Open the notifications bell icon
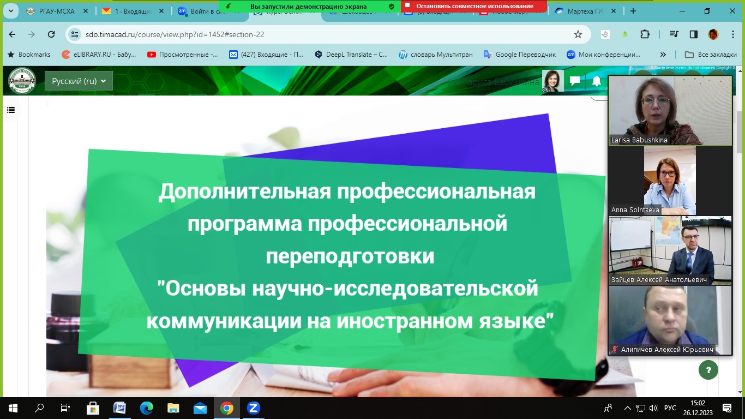 [x=597, y=81]
